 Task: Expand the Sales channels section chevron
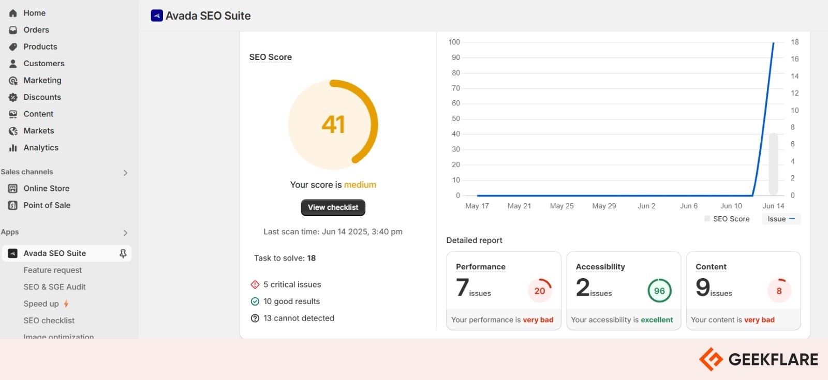(x=125, y=173)
